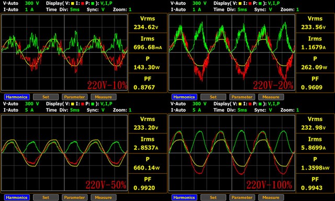Click red I color swatch in top-right header
The image size is (335, 201).
[250, 4]
